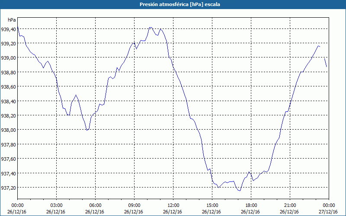
Task: Click the 'hPa' unit label
Action: coord(12,20)
